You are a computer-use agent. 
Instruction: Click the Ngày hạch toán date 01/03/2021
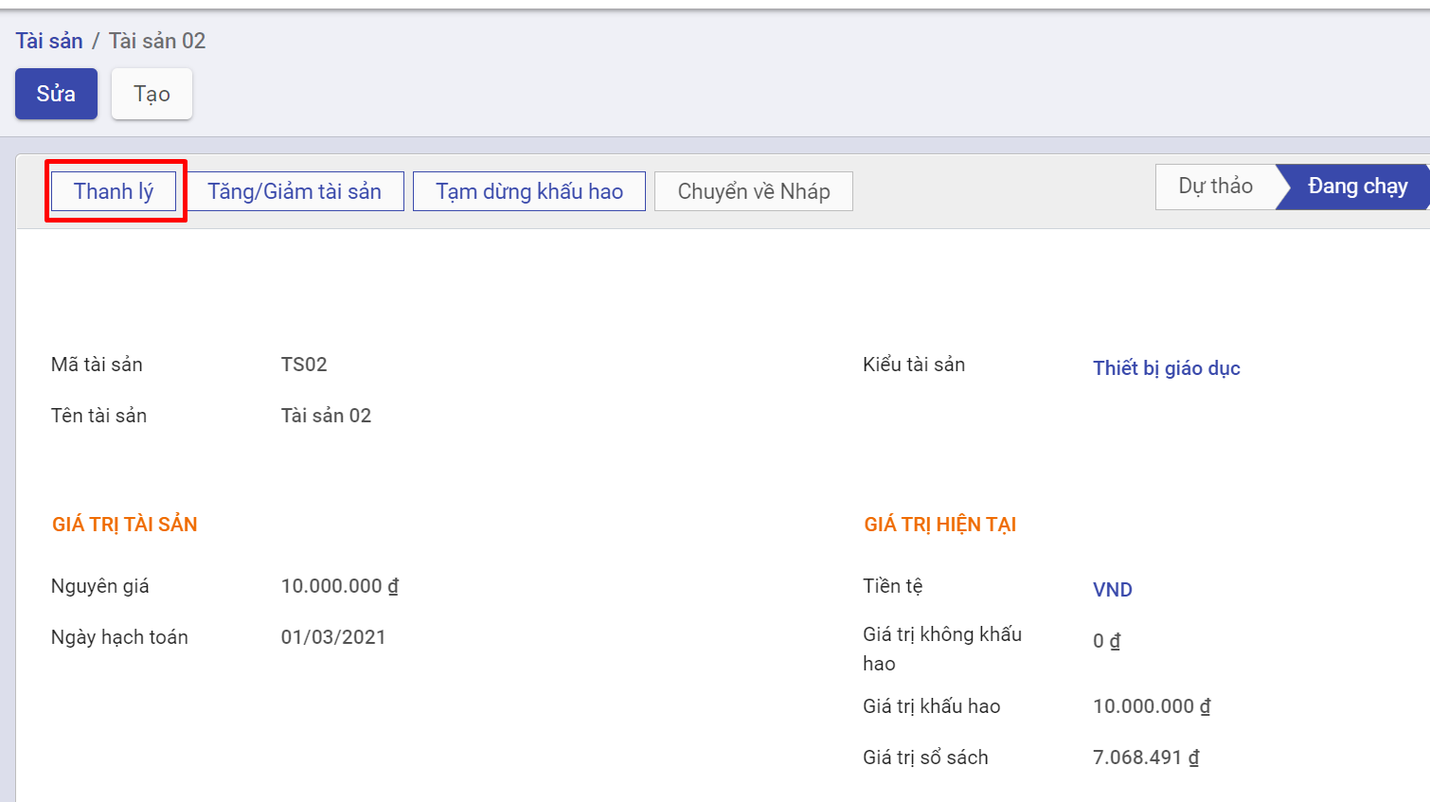point(333,637)
